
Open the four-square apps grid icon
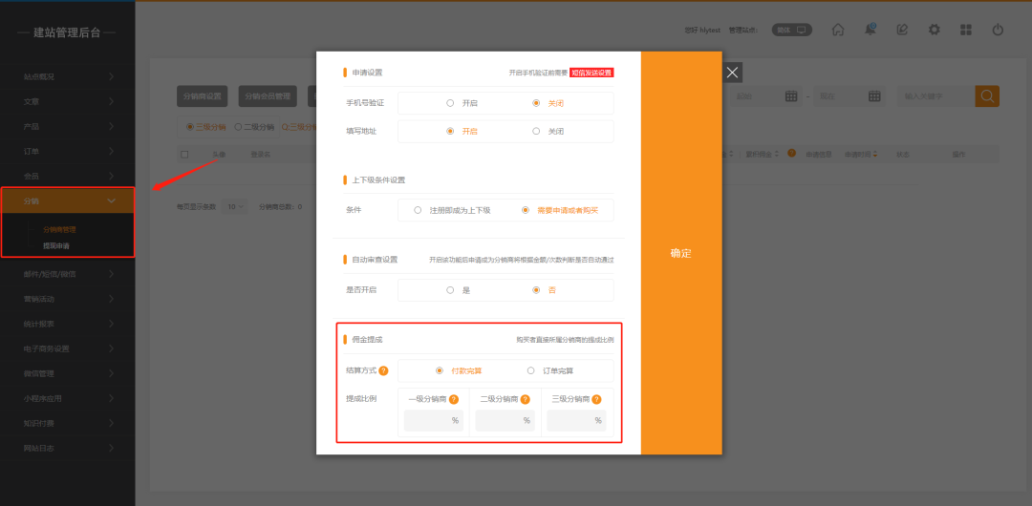click(x=966, y=30)
